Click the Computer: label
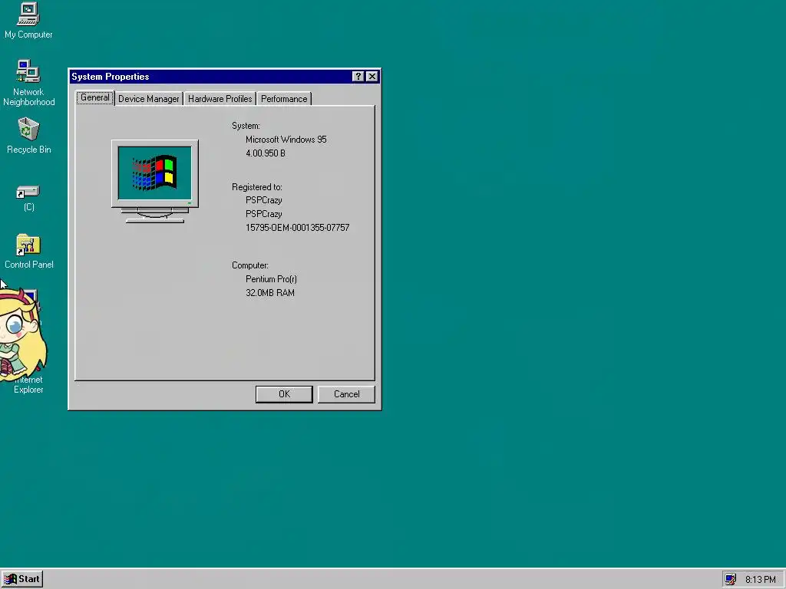This screenshot has height=589, width=786. (x=249, y=265)
